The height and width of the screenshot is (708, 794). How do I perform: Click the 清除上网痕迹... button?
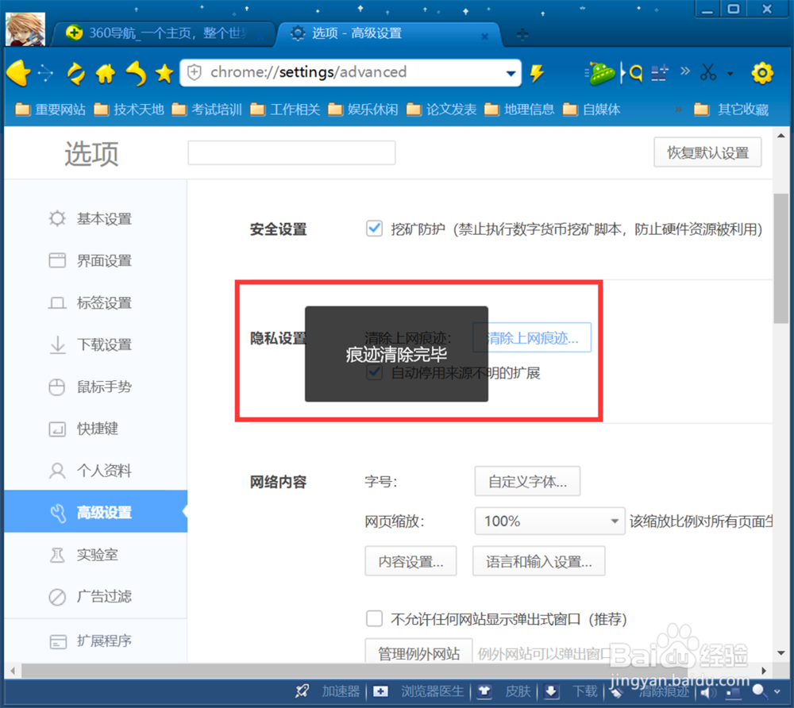point(532,337)
